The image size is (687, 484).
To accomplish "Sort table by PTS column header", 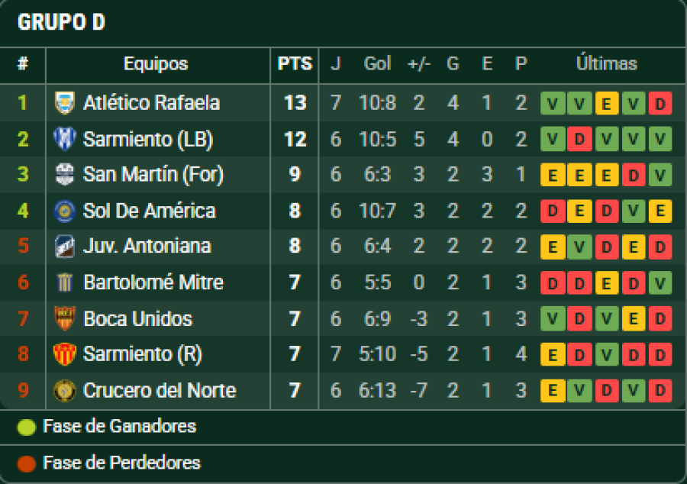I will [295, 64].
